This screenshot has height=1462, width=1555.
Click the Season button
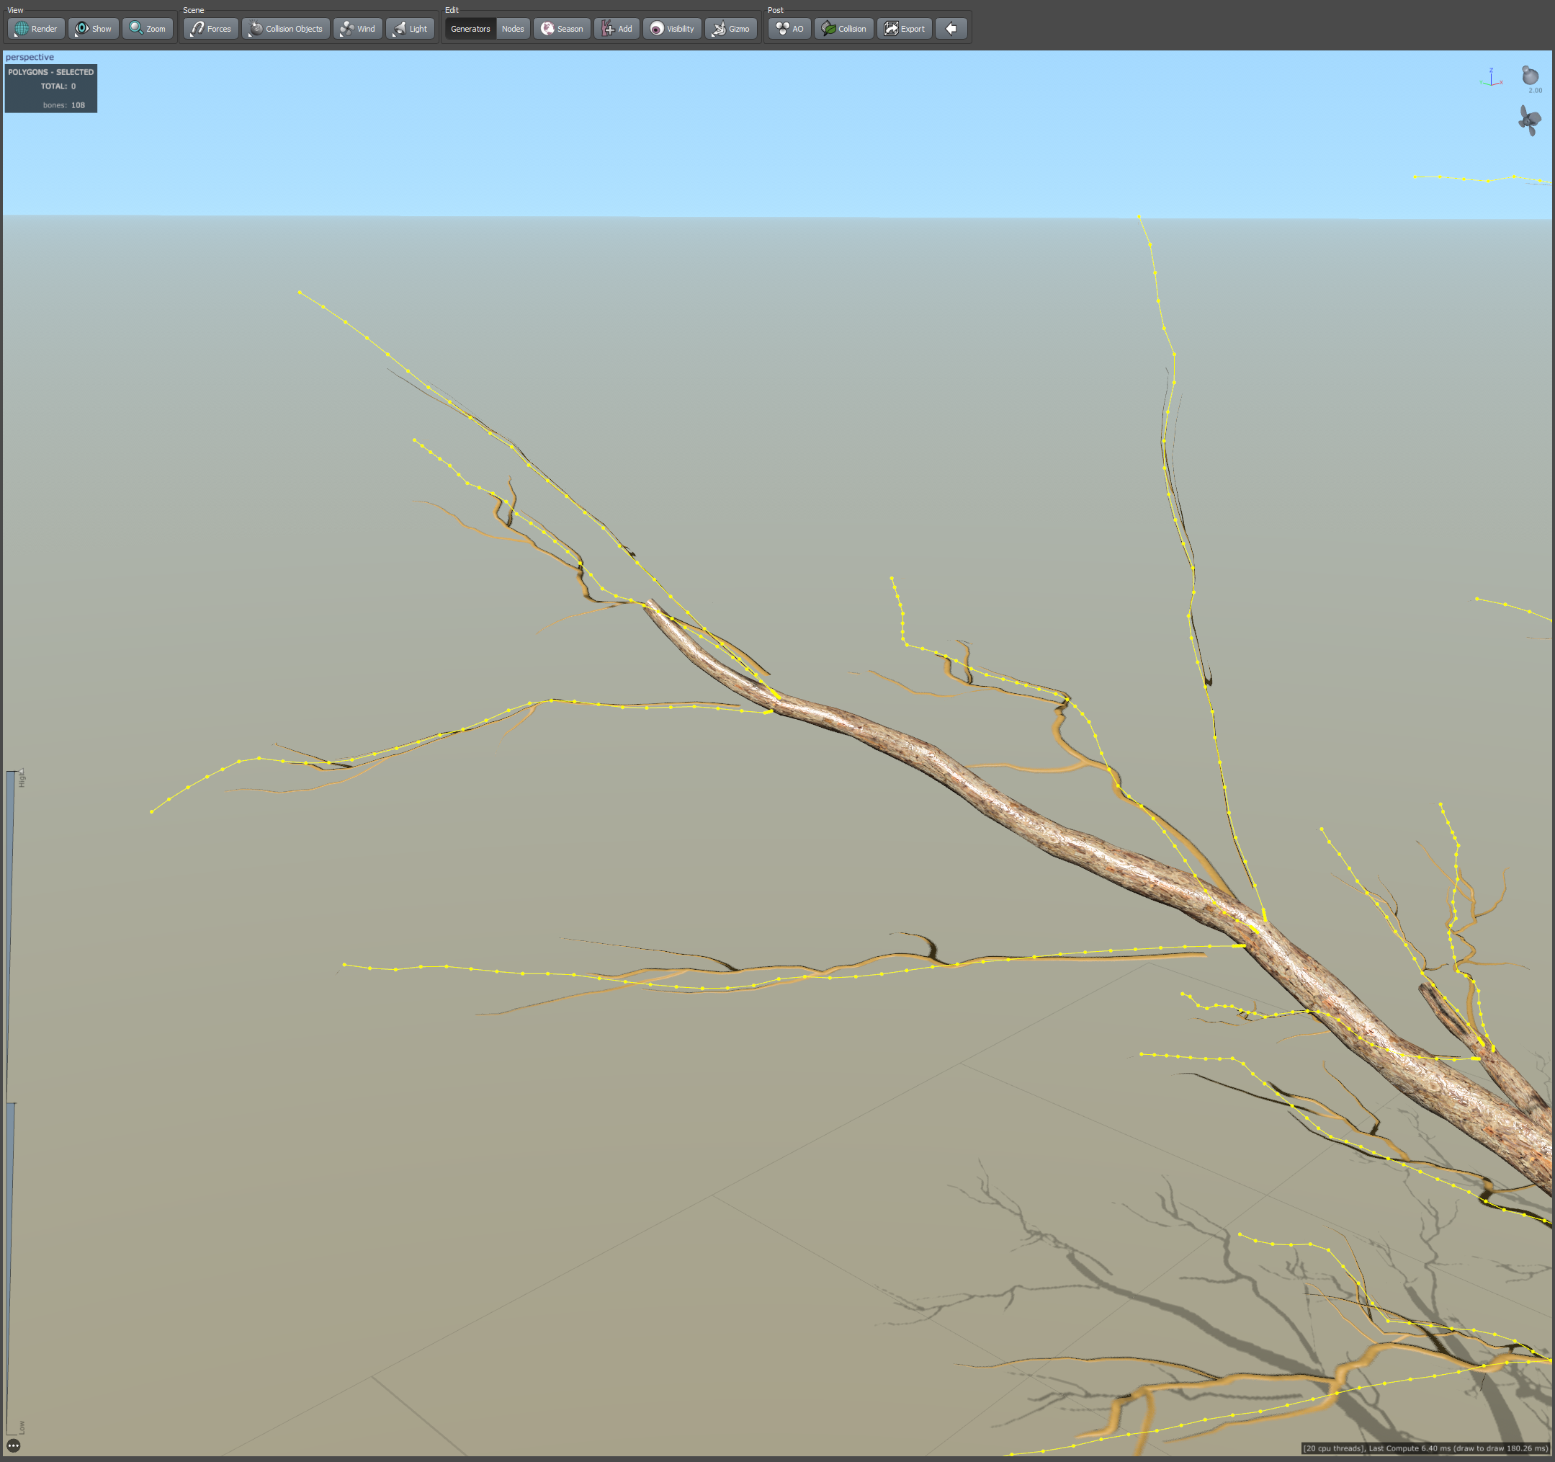tap(562, 29)
